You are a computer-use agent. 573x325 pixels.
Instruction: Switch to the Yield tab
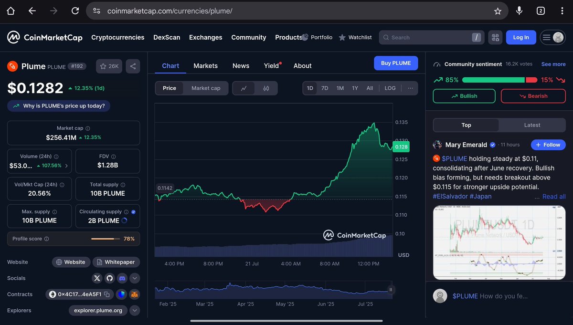(x=272, y=66)
